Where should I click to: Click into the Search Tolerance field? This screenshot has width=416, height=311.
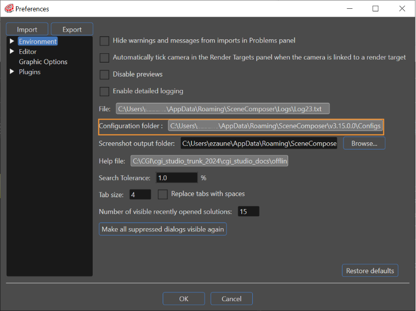point(177,178)
